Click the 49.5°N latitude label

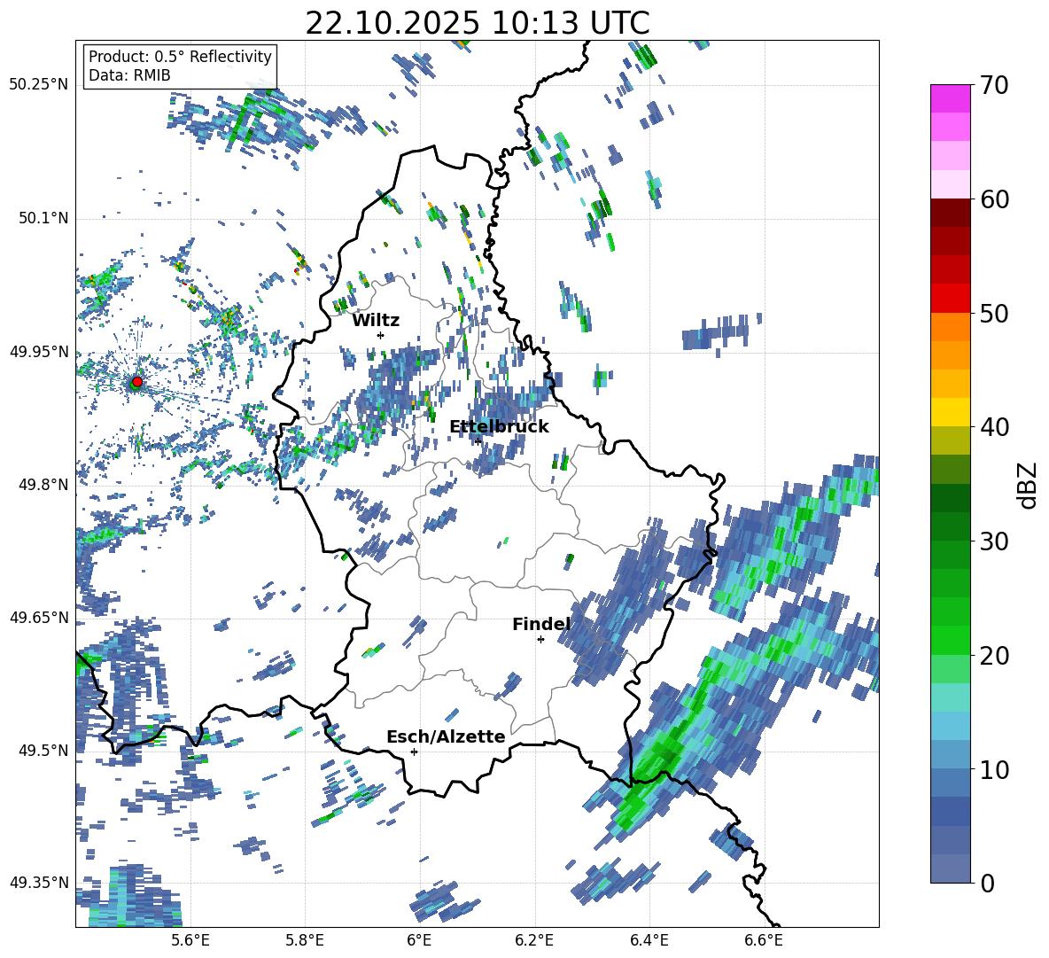[43, 750]
